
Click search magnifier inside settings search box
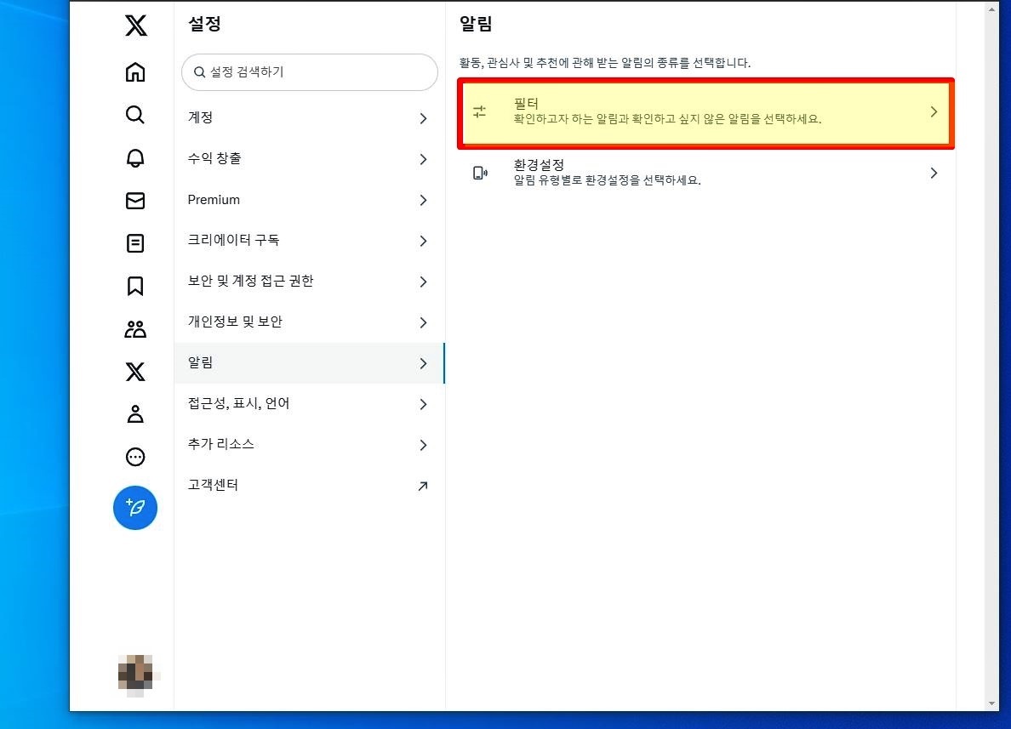[x=200, y=72]
